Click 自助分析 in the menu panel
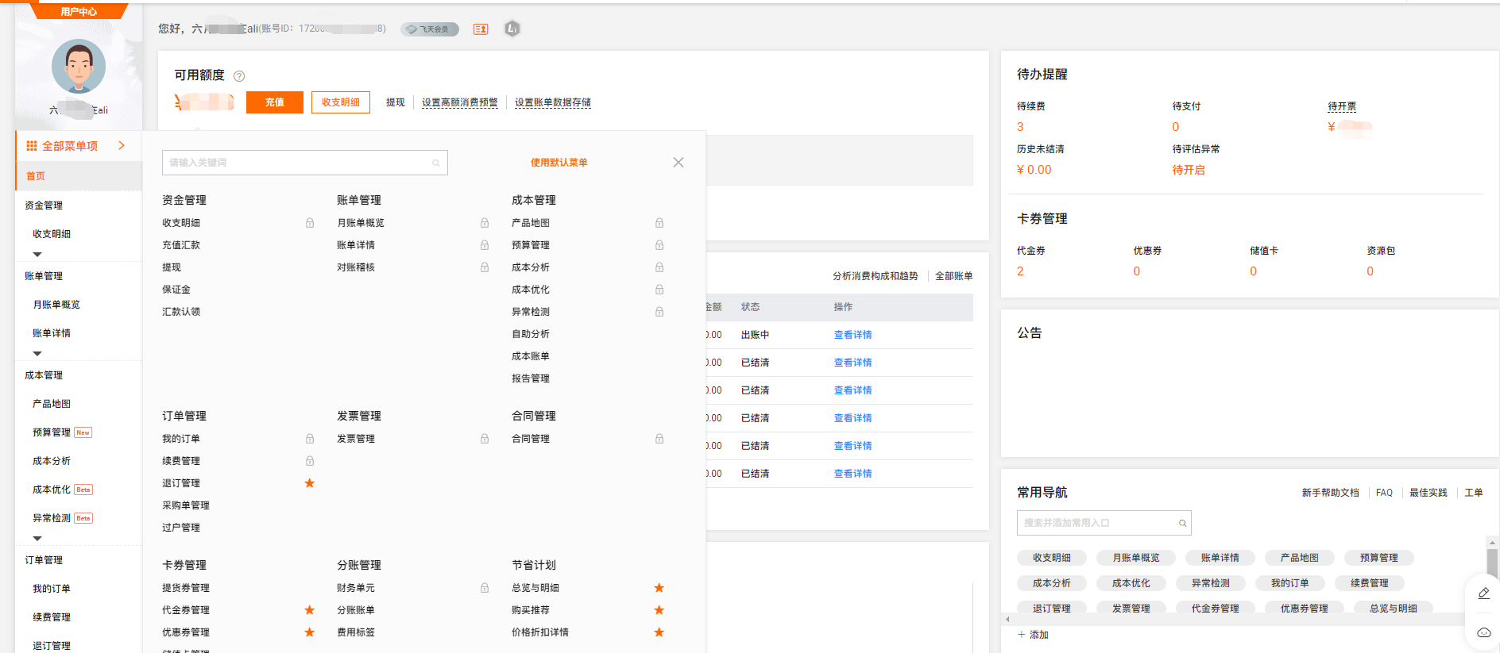 (531, 334)
